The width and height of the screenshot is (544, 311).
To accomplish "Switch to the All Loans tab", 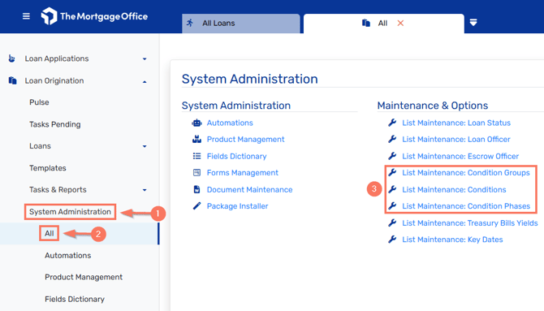I will point(241,24).
